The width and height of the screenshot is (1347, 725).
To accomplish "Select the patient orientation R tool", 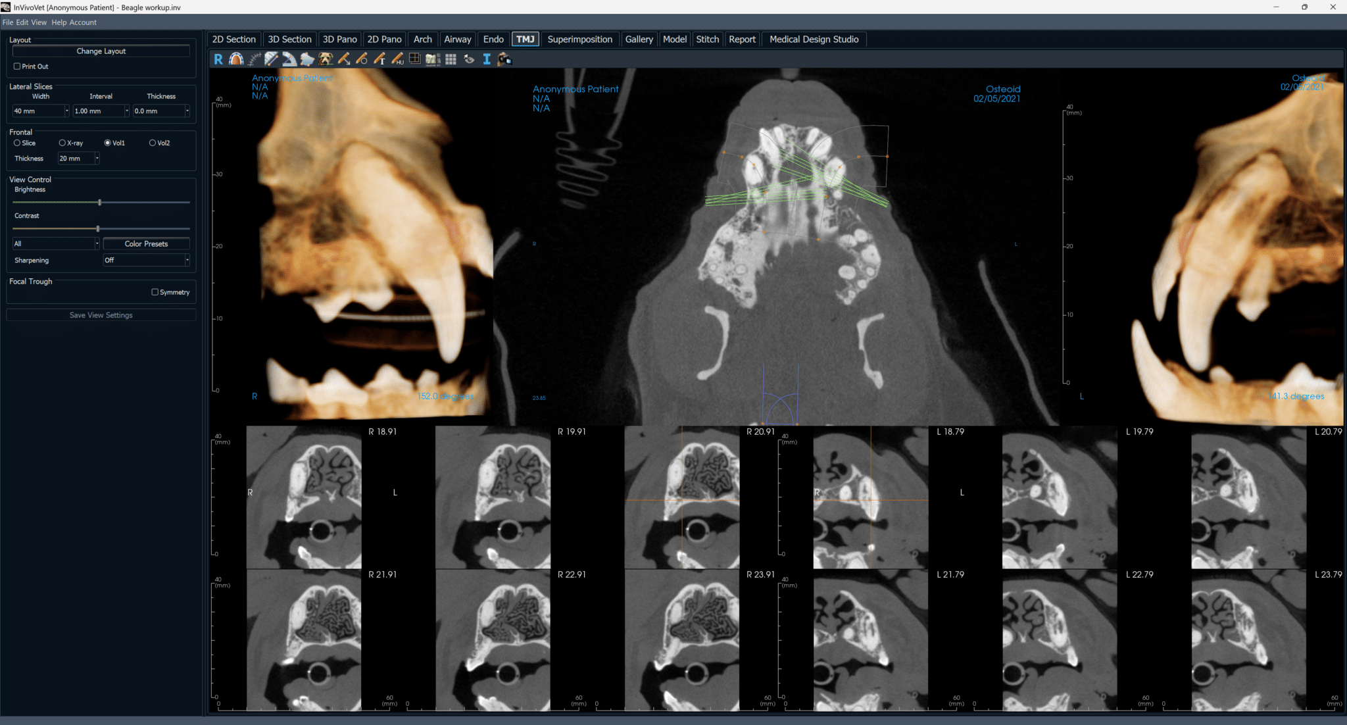I will pos(218,59).
